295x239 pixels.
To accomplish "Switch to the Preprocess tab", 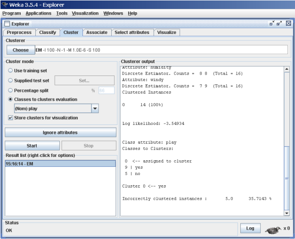I will 19,33.
